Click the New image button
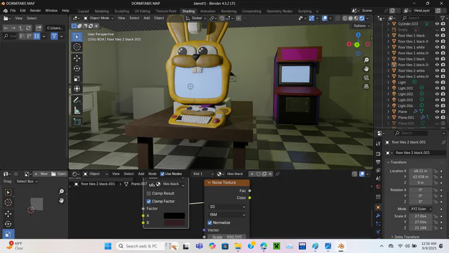 (41, 174)
